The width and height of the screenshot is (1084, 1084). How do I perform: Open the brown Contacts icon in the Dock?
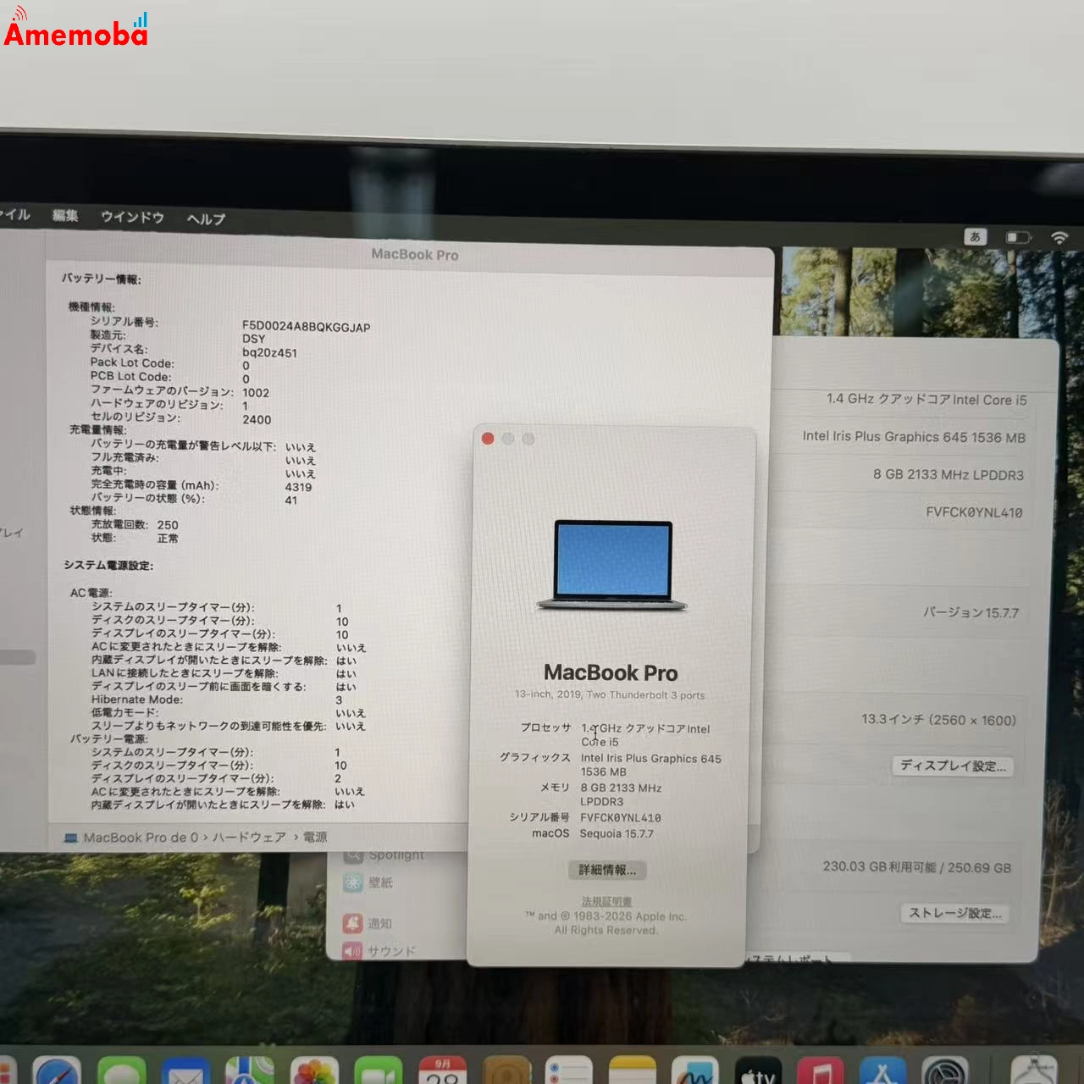click(506, 1072)
